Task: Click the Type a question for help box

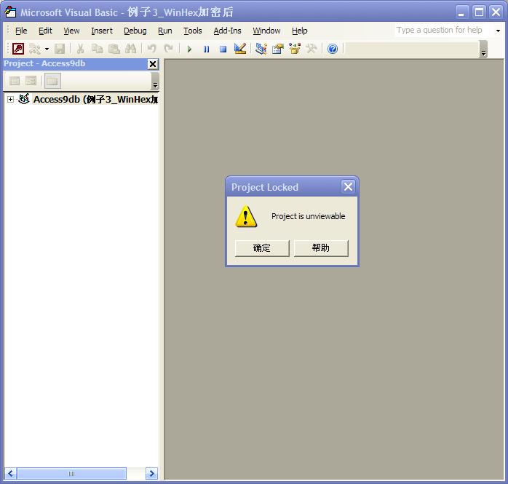Action: click(443, 30)
